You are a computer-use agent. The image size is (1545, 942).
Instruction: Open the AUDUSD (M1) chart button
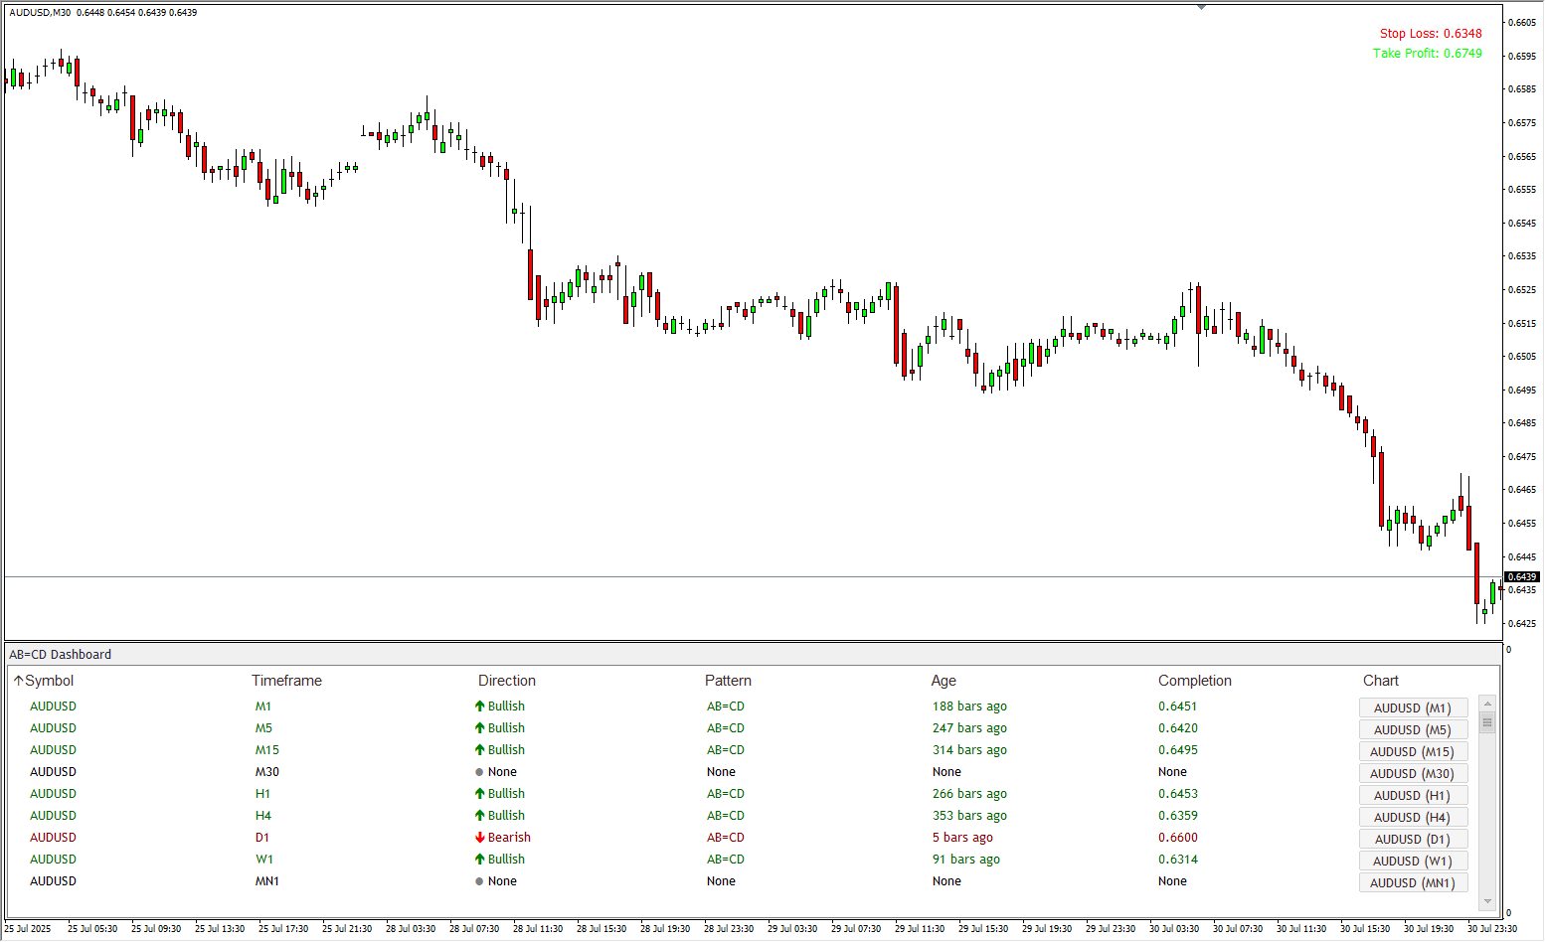point(1413,708)
